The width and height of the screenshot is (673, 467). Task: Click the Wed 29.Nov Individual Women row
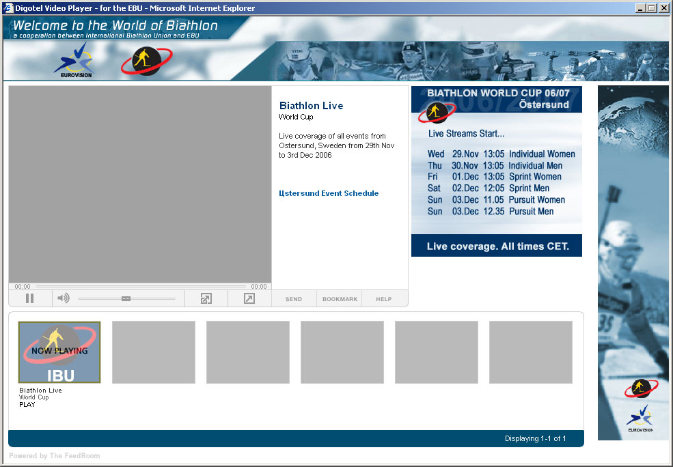point(502,154)
